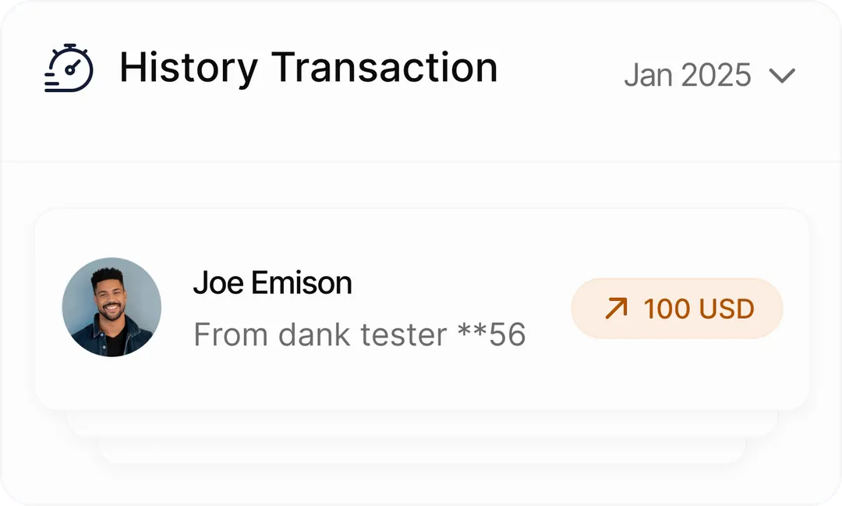842x506 pixels.
Task: Expand the month chevron arrow
Action: tap(781, 76)
